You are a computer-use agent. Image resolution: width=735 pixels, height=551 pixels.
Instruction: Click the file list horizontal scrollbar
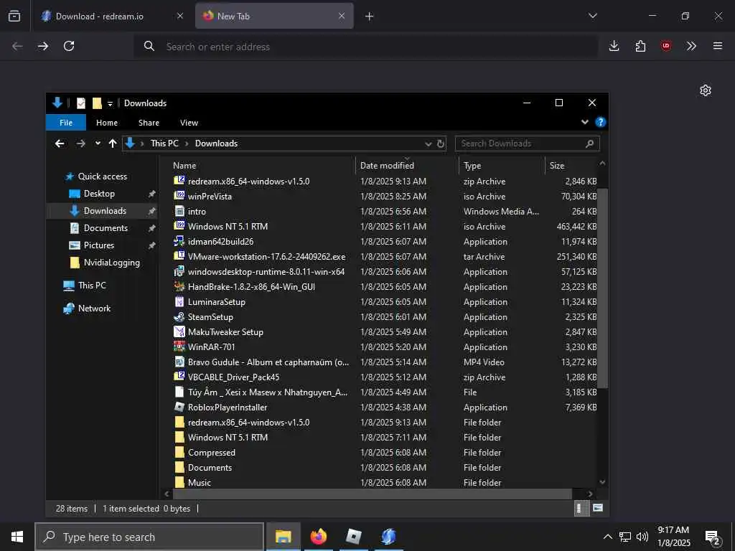coord(373,494)
